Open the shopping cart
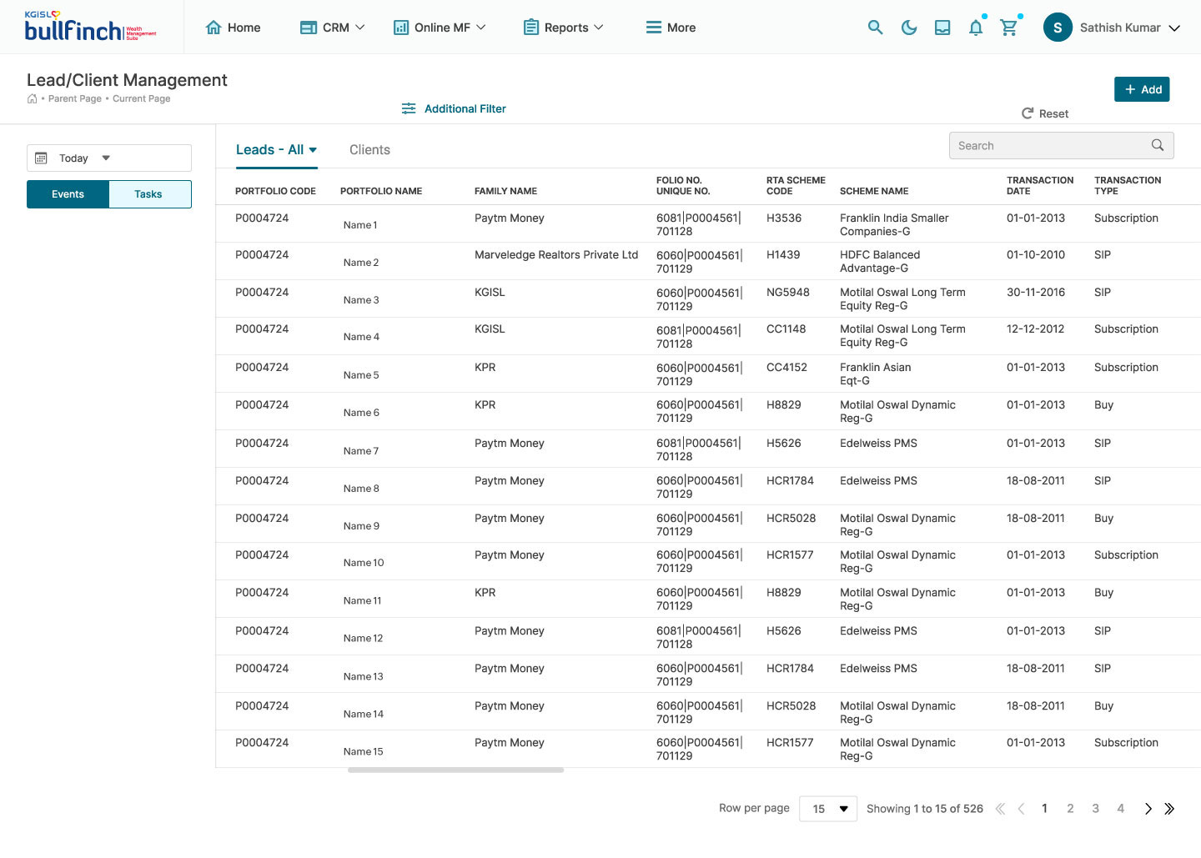The height and width of the screenshot is (858, 1201). [1009, 28]
